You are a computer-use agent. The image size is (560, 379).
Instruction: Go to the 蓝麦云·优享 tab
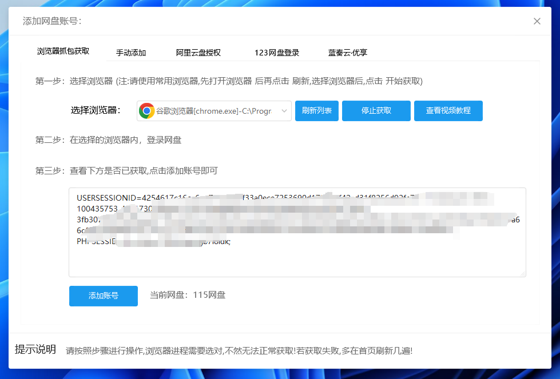tap(348, 53)
